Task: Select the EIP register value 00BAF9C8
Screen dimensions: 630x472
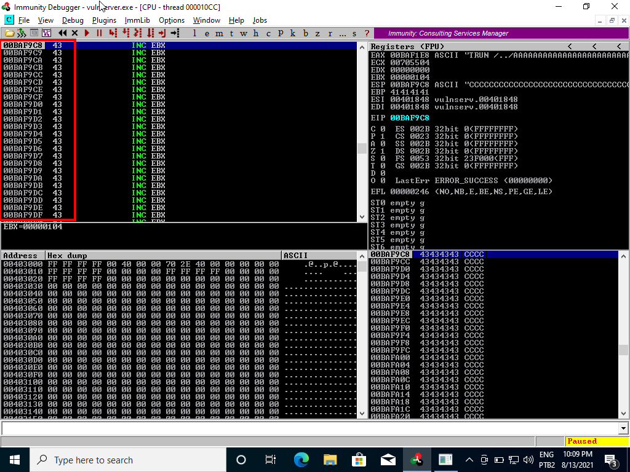Action: tap(410, 117)
